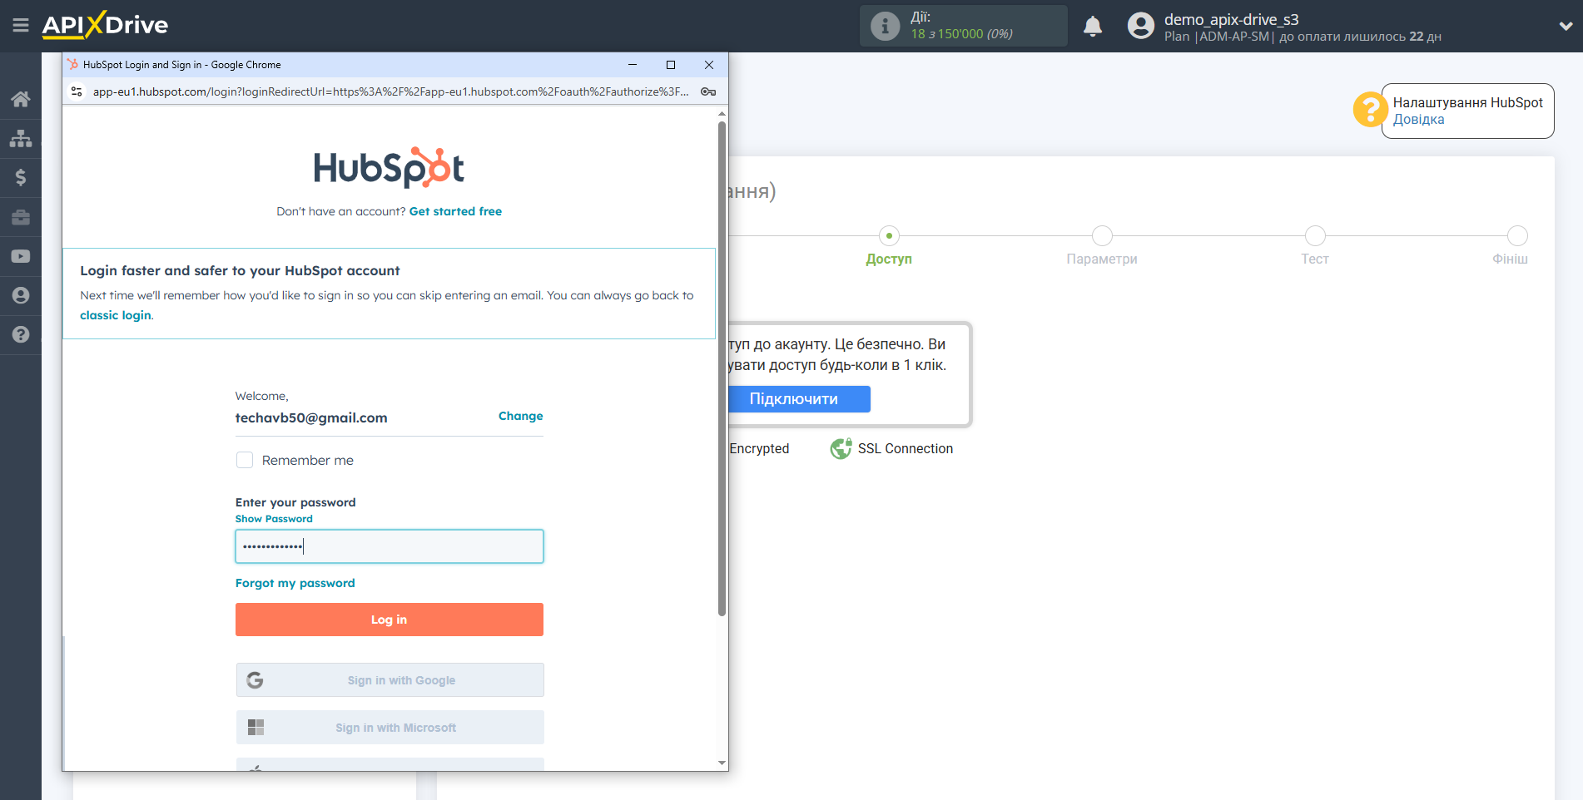Select the Тест step
Image resolution: width=1583 pixels, height=800 pixels.
[x=1315, y=245]
